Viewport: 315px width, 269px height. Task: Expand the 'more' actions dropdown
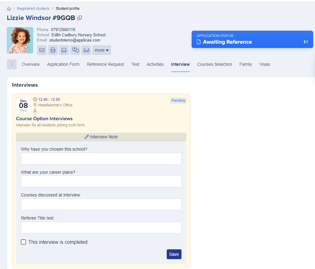pyautogui.click(x=102, y=50)
